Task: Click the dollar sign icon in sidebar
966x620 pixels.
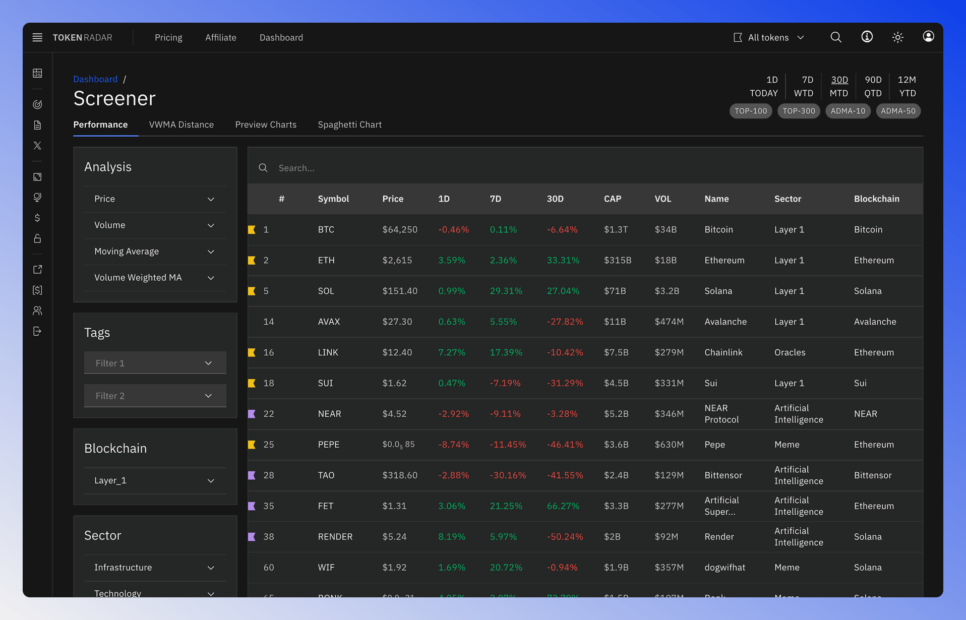Action: pos(37,218)
